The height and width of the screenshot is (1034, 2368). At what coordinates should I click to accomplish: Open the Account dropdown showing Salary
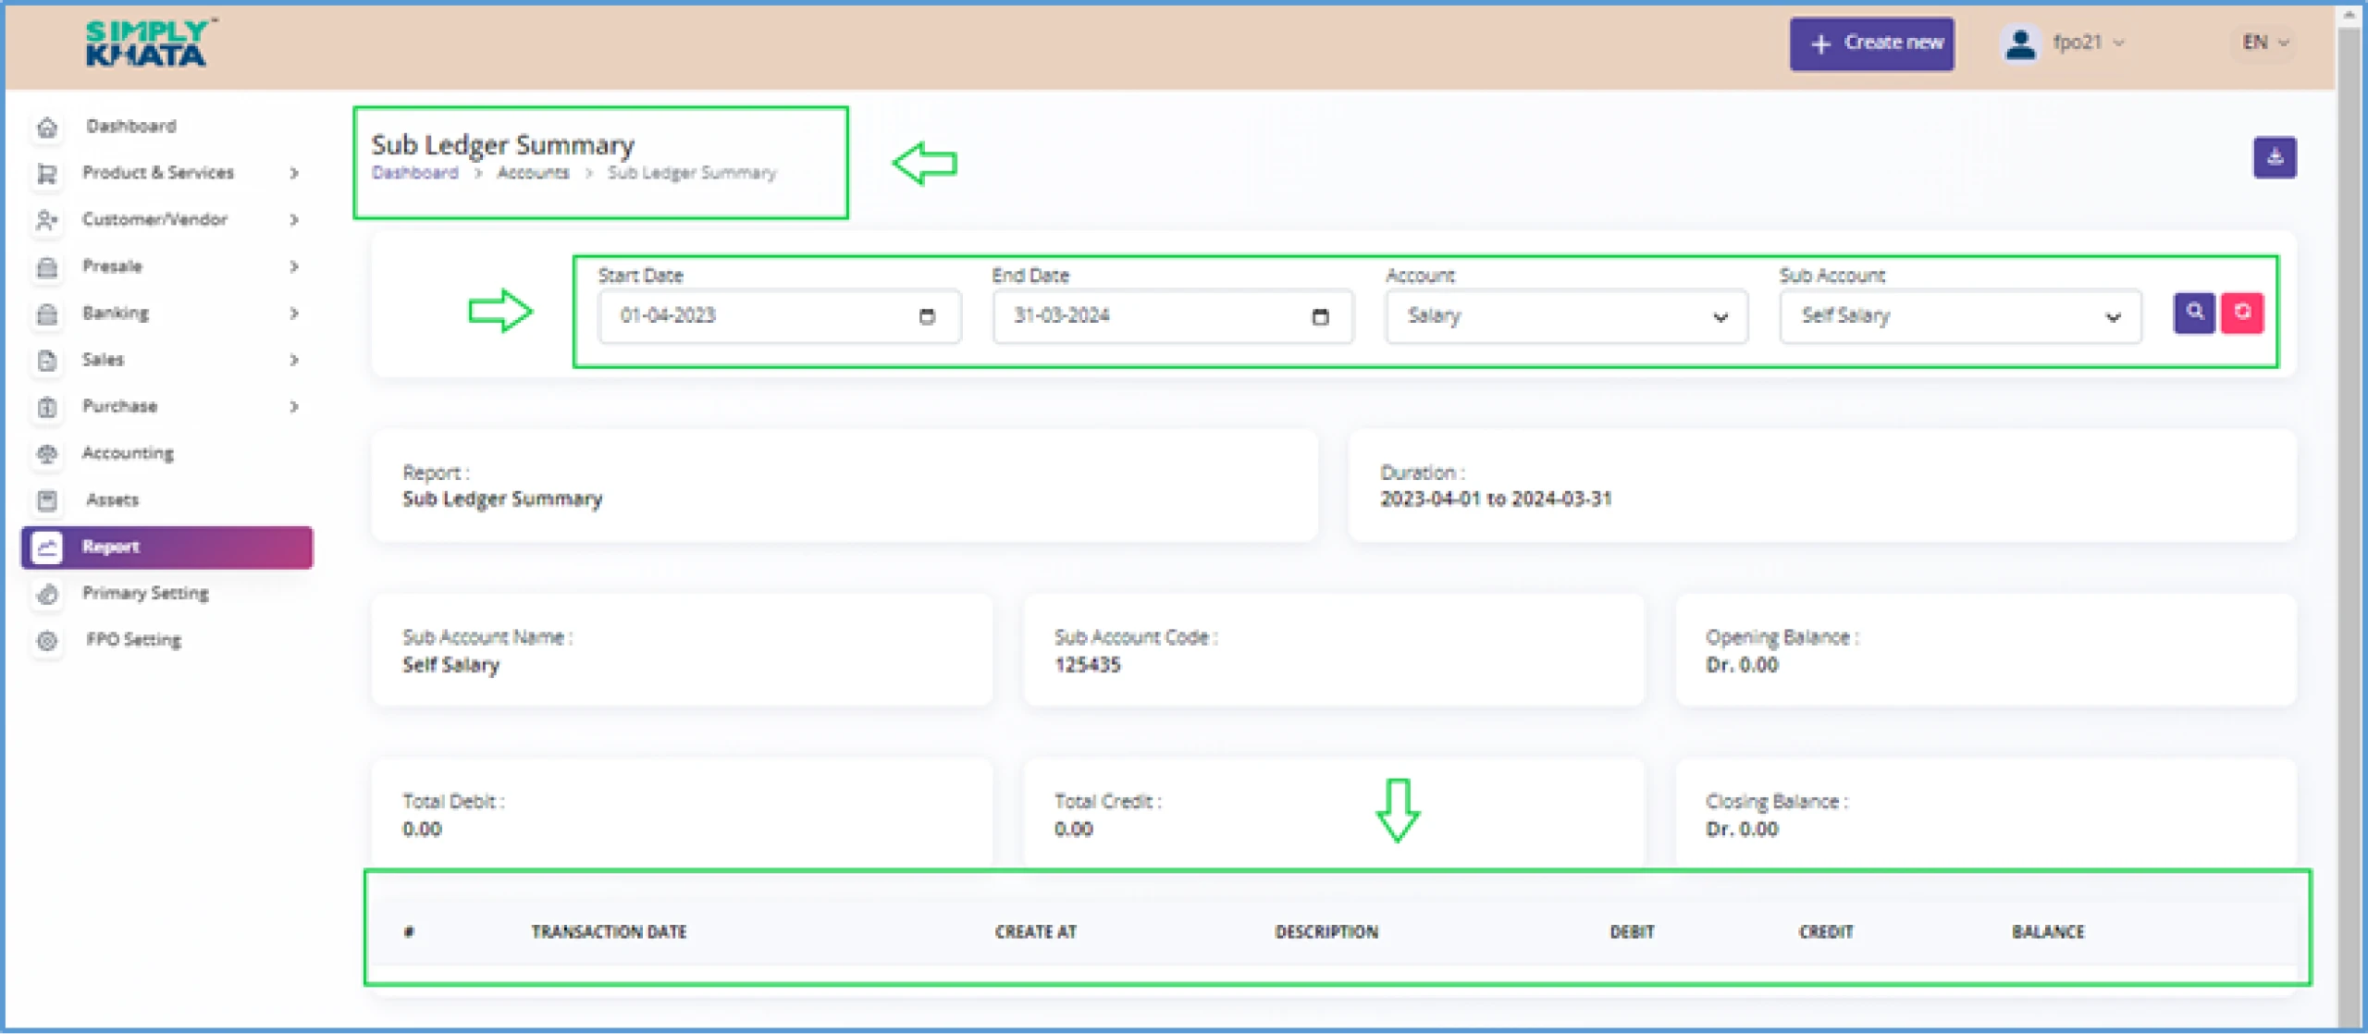1561,314
